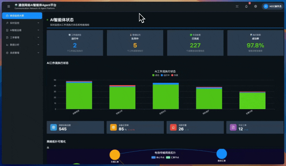The height and width of the screenshot is (166, 286).
Task: Toggle the blue 运行中 legend item
Action: (x=165, y=75)
